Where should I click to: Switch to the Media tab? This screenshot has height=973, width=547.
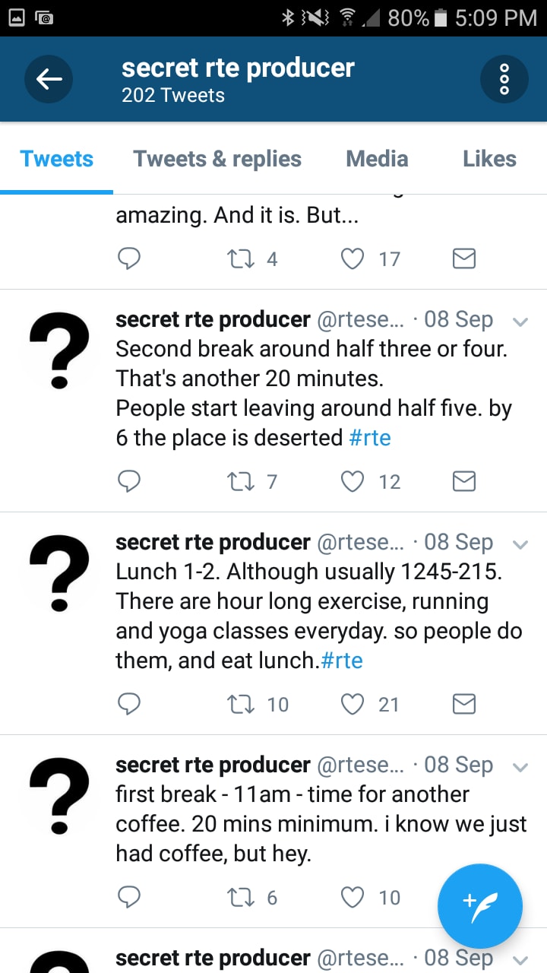click(377, 159)
